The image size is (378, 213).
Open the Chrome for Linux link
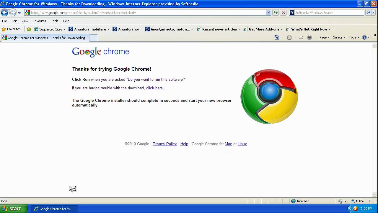pos(242,144)
